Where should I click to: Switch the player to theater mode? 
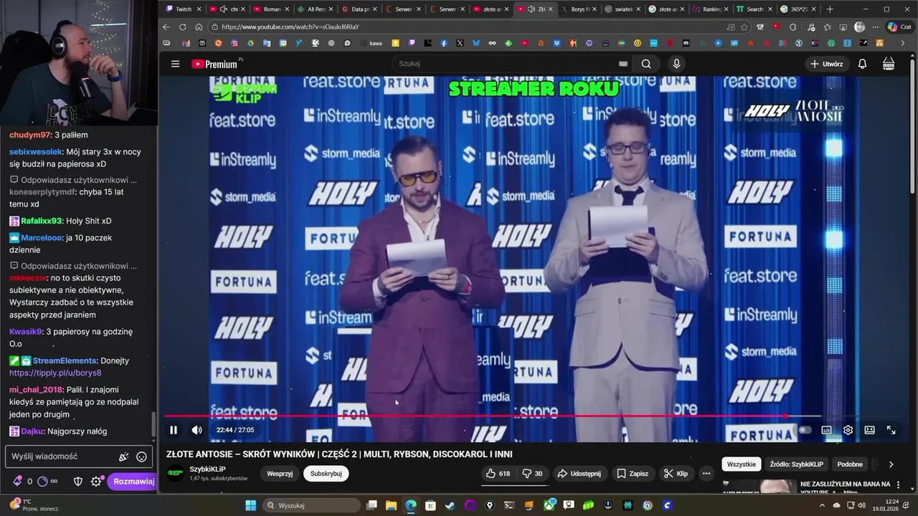[x=869, y=430]
